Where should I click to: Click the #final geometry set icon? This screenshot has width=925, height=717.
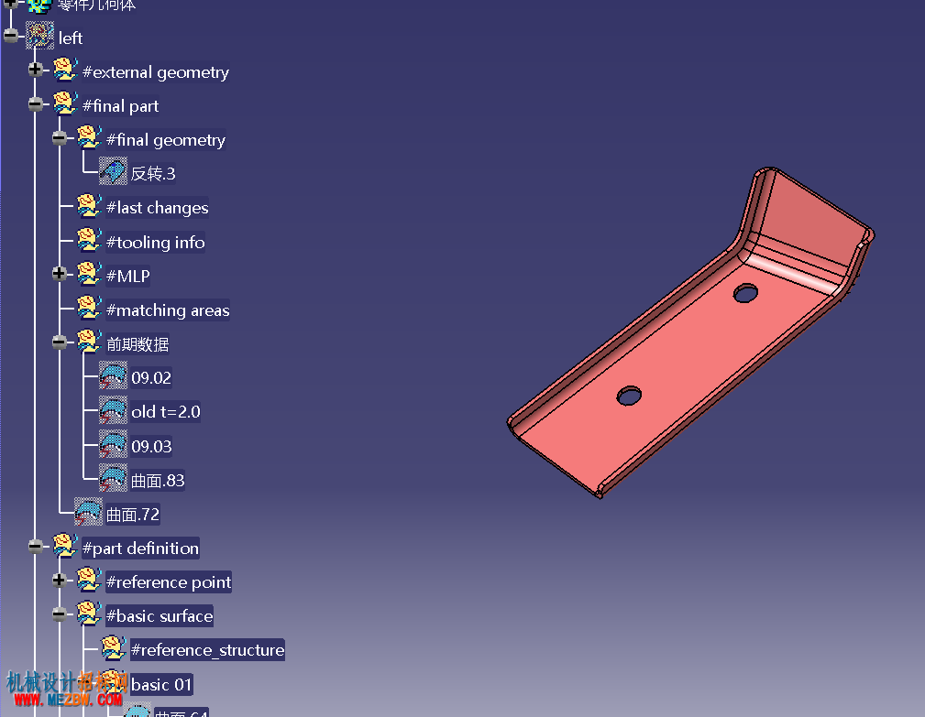tap(89, 138)
